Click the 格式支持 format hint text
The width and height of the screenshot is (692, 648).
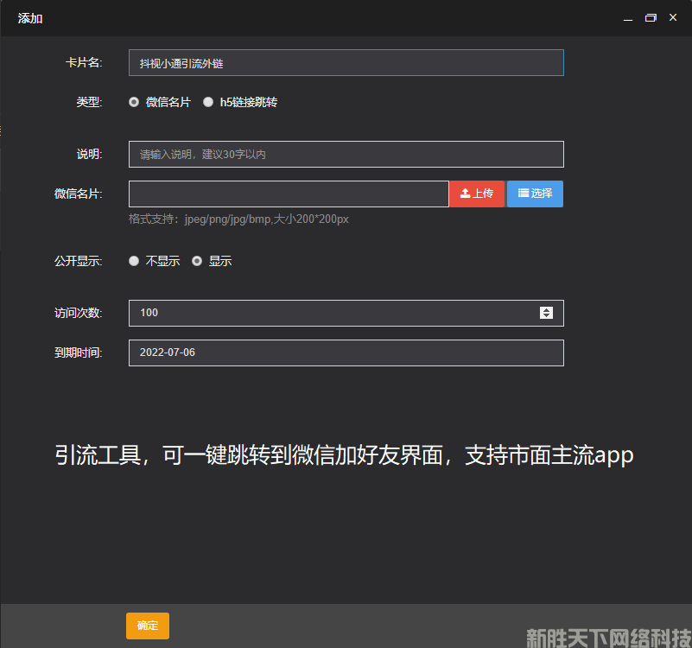(238, 219)
